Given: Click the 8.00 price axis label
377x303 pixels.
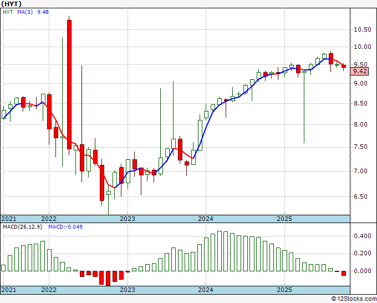Looking at the screenshot, I should (361, 124).
